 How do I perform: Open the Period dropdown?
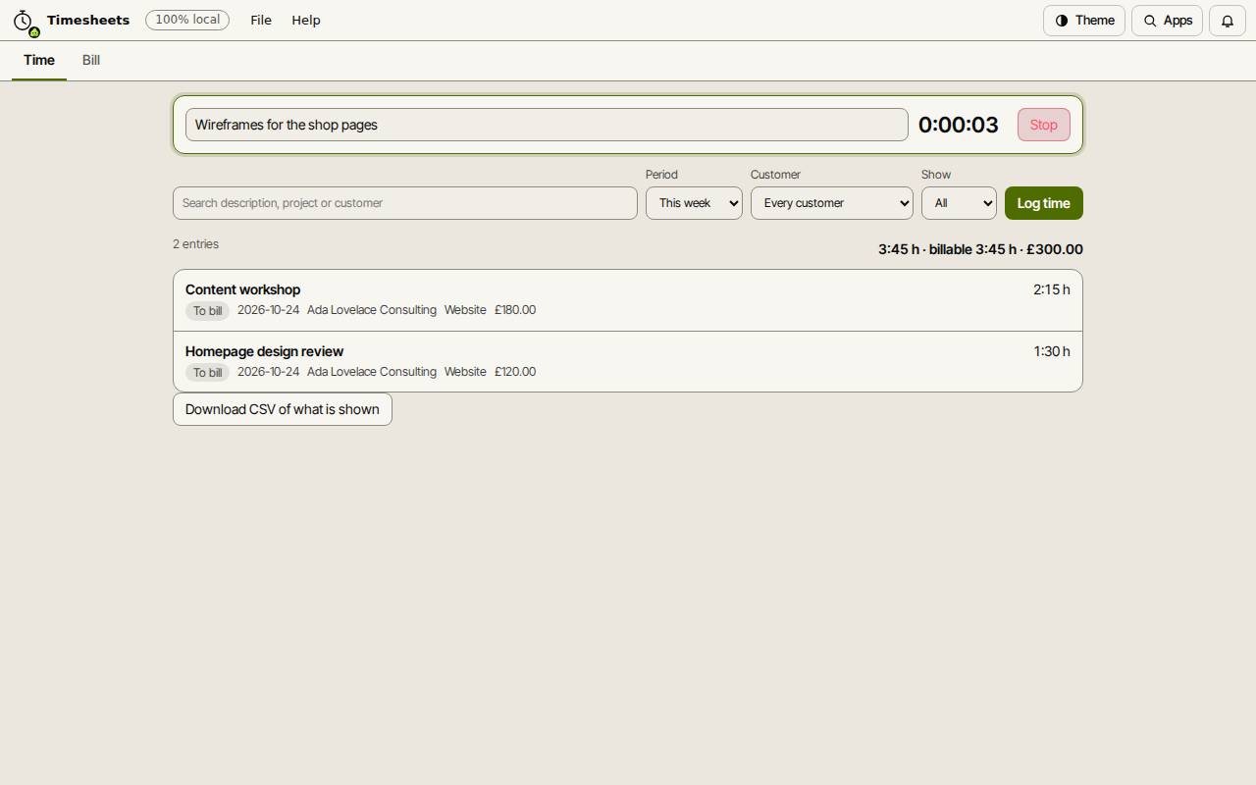[694, 203]
